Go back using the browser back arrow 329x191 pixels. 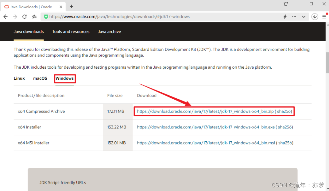pos(6,17)
